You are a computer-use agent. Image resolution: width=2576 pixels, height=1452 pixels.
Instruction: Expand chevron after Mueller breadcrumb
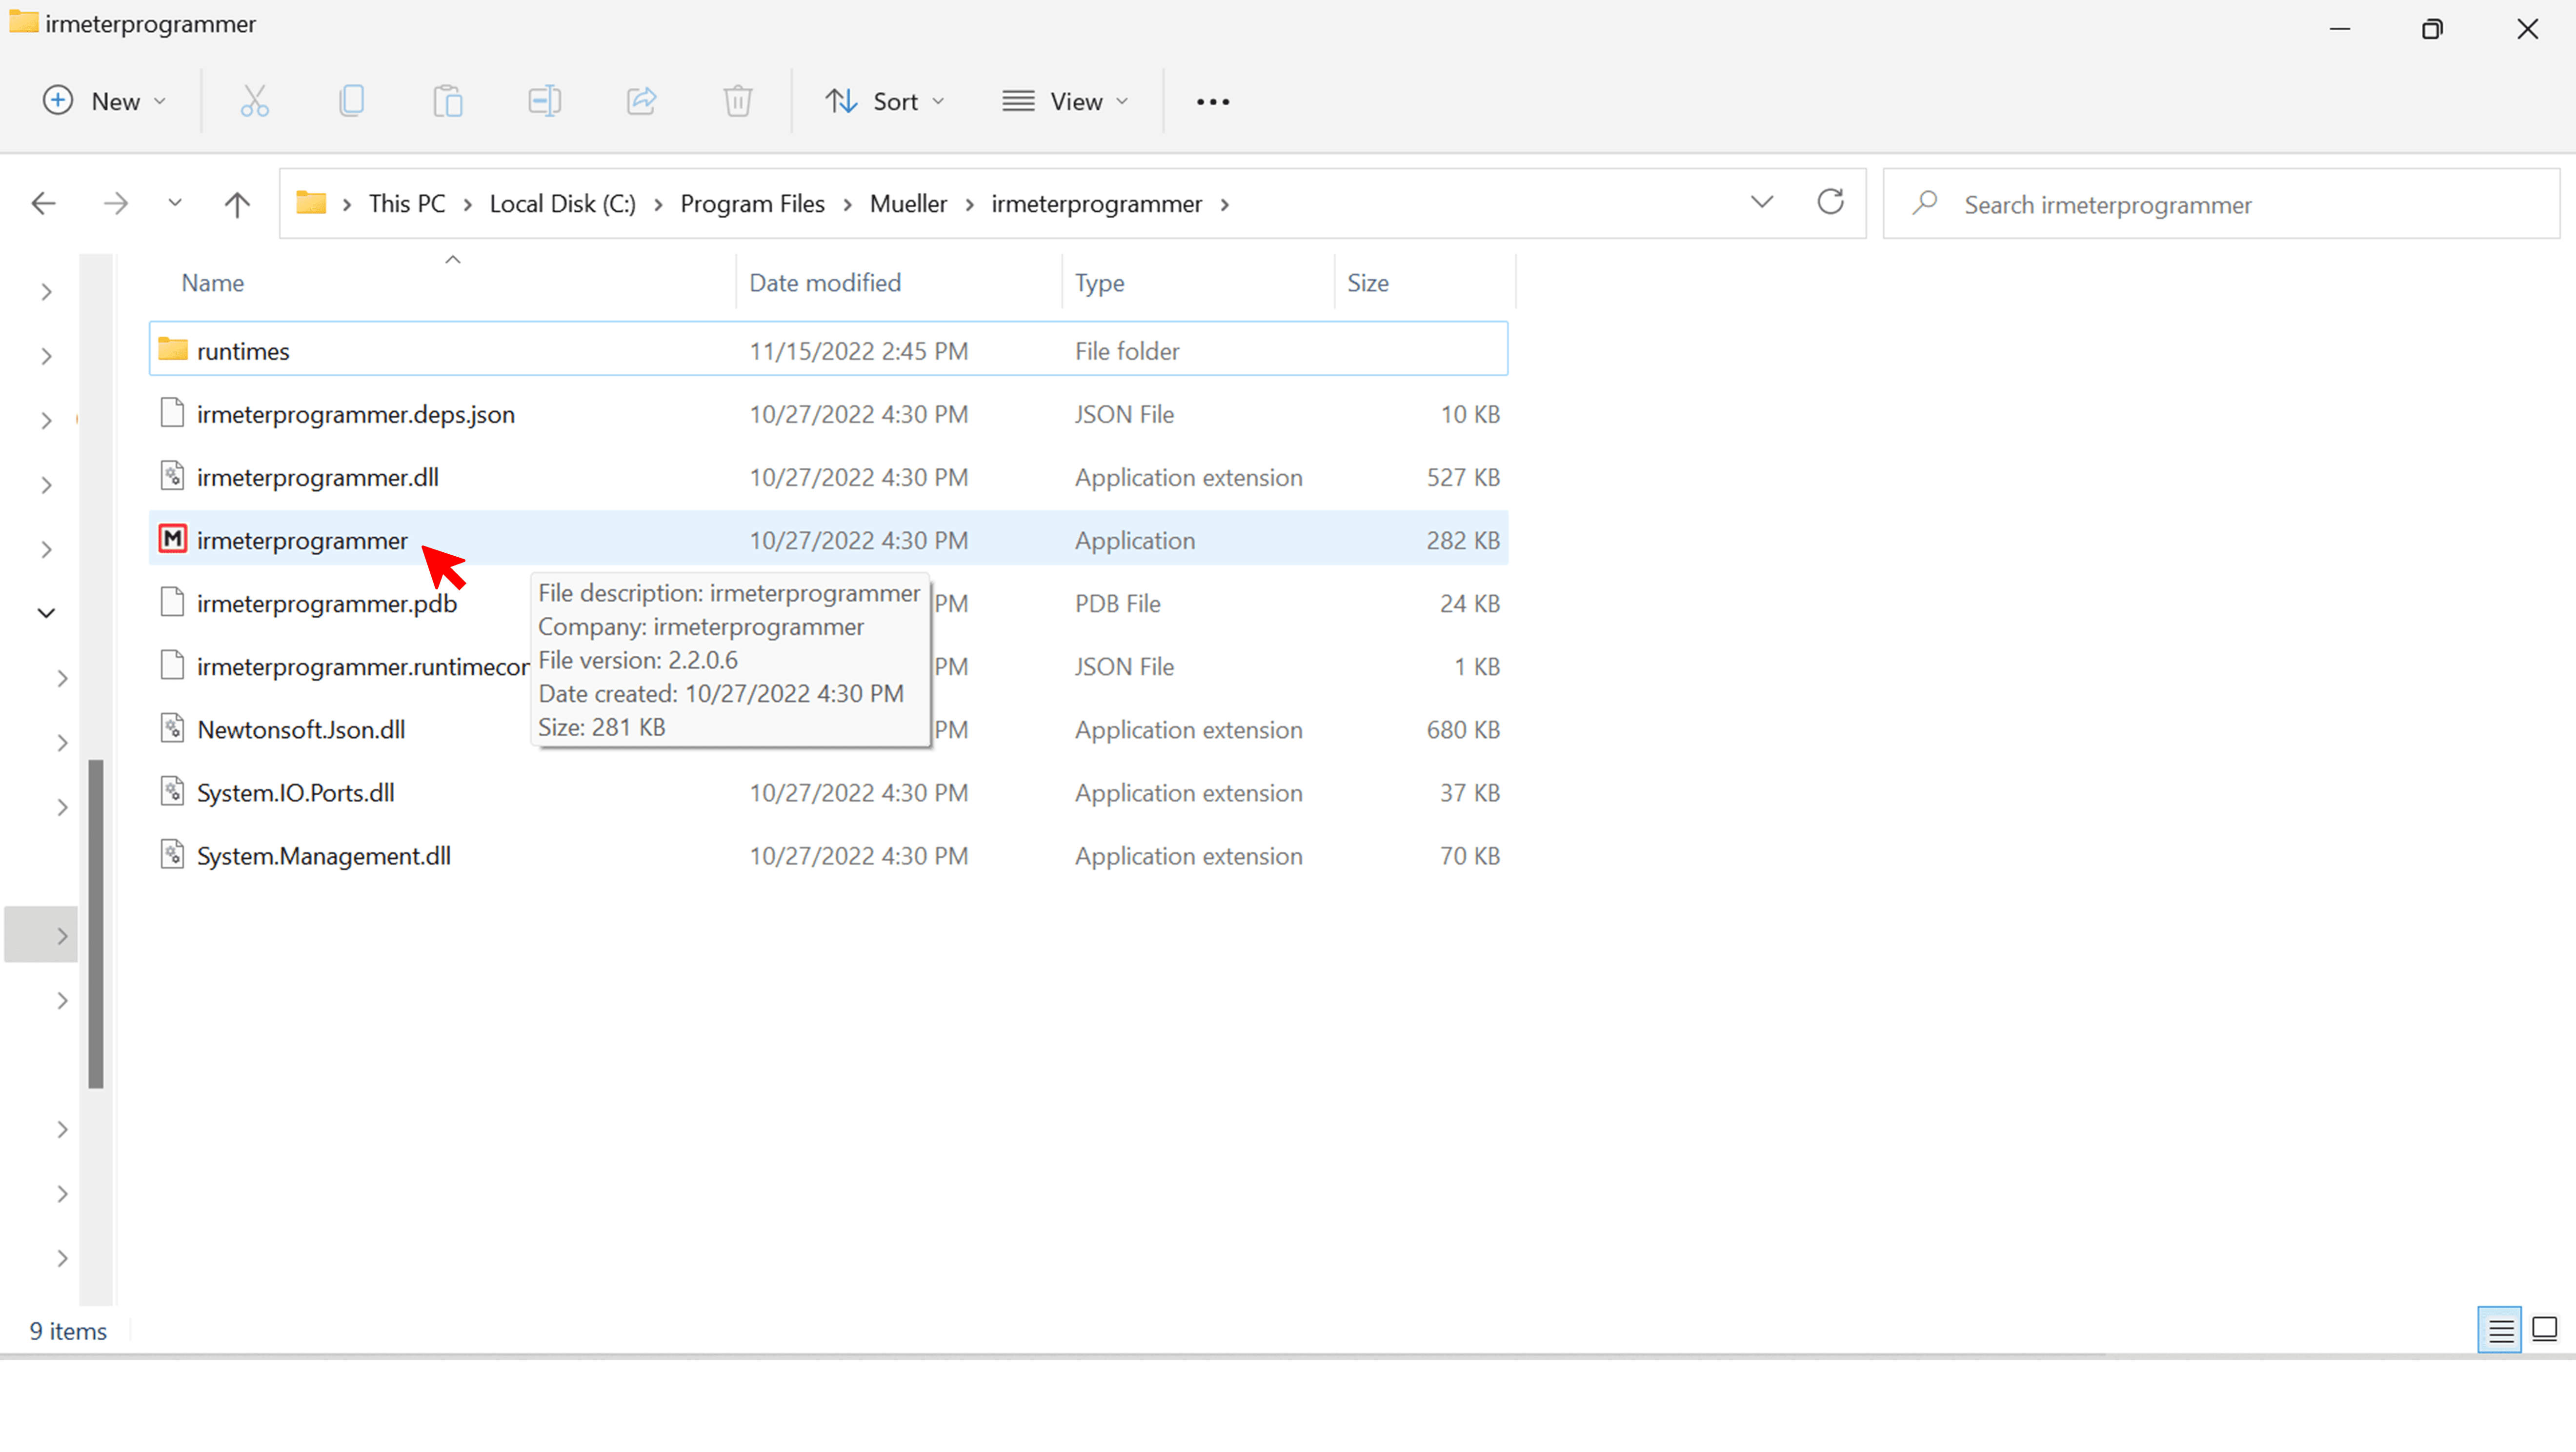point(969,205)
